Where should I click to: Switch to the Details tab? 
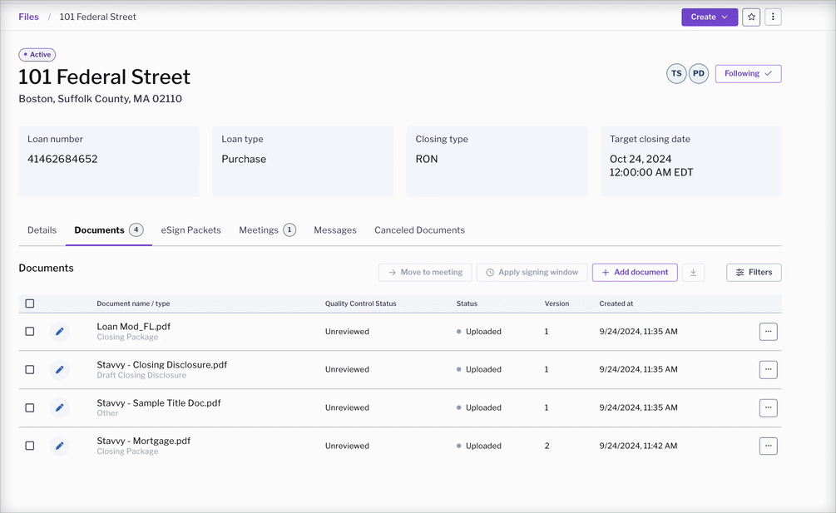42,230
